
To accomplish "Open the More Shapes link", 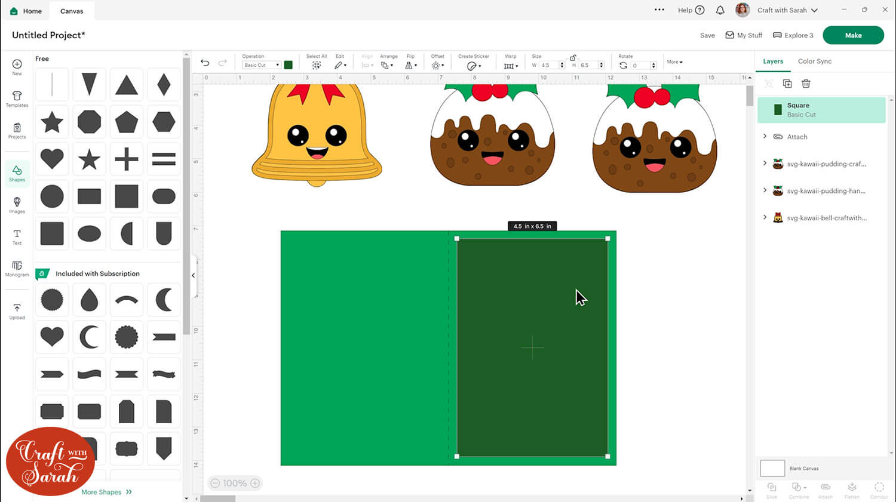I will [106, 492].
